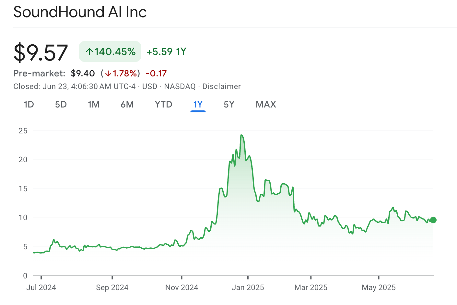The height and width of the screenshot is (305, 457).
Task: Click the USD currency label
Action: (150, 86)
